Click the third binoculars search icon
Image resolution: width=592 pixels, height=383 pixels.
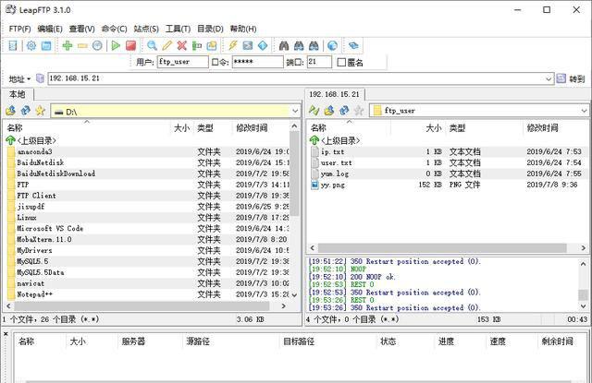(x=314, y=45)
